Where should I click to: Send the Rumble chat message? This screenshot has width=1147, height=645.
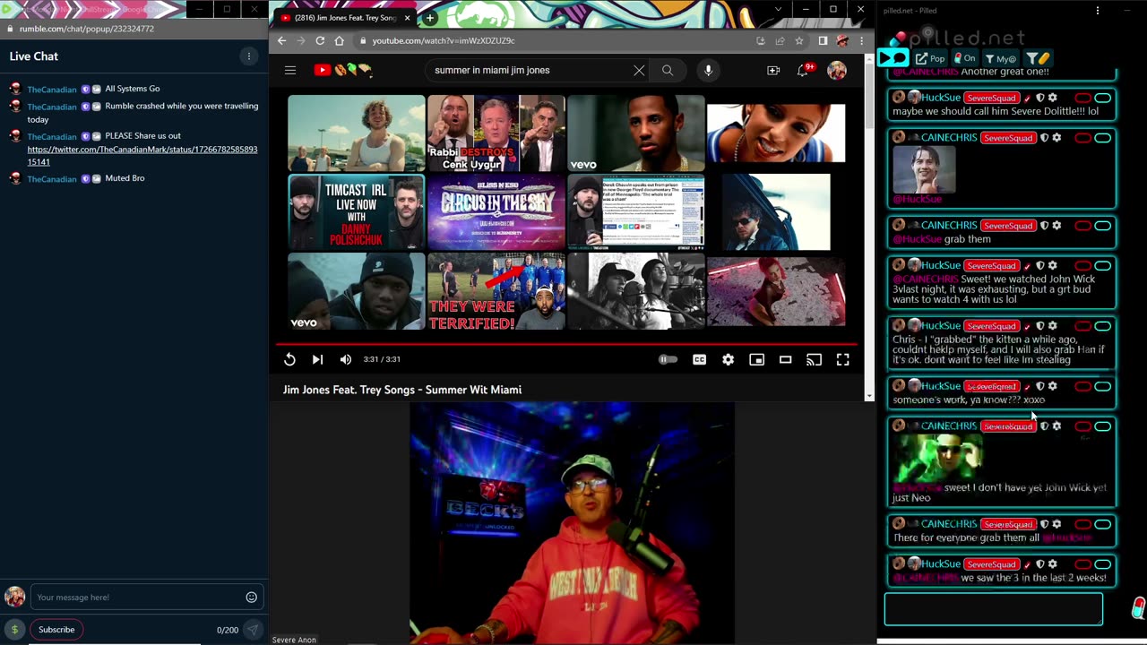click(x=254, y=630)
